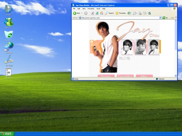Viewport: 182px width, 136px height.
Task: Expand the Address bar dropdown list
Action: [160, 18]
